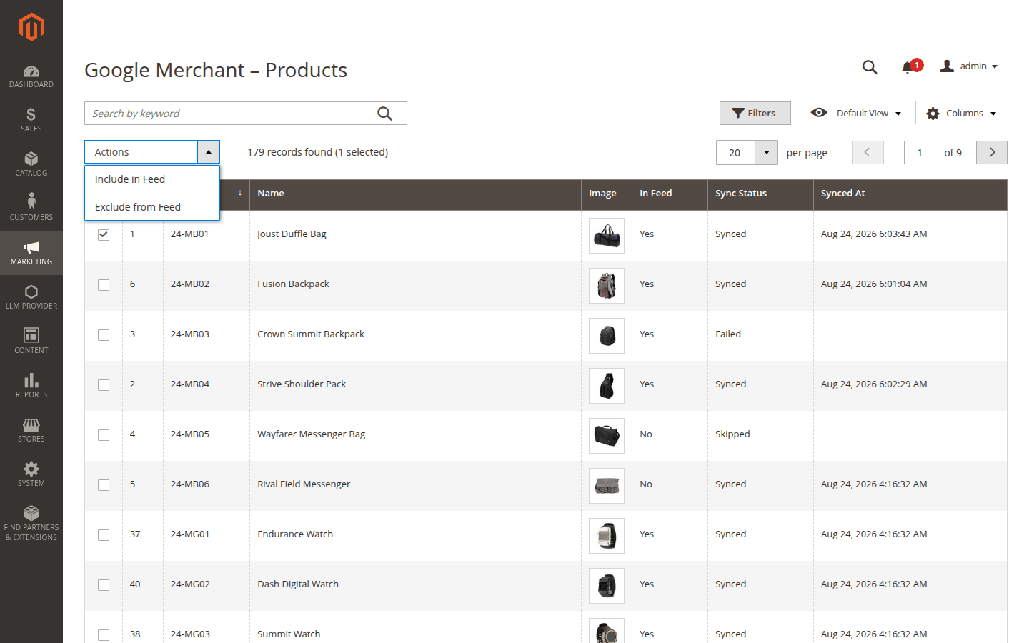Sort by the In Feed column header
Screen dimensions: 1029x643
coord(670,194)
